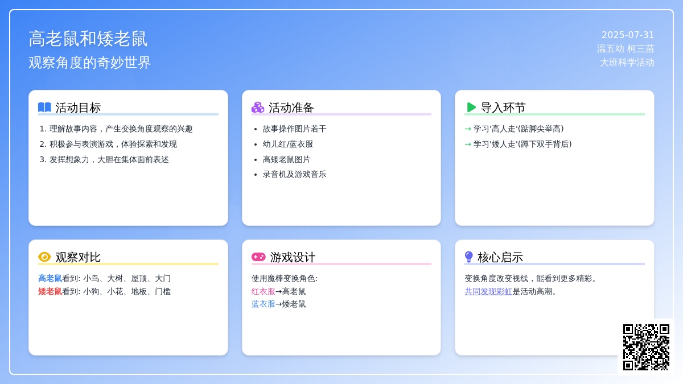Click the main title 高老鼠和矮老鼠

pyautogui.click(x=88, y=39)
